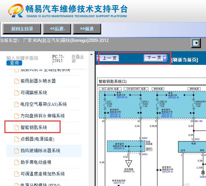This screenshot has width=206, height=186.
Task: Click the blue 查询 button
Action: tap(14, 63)
